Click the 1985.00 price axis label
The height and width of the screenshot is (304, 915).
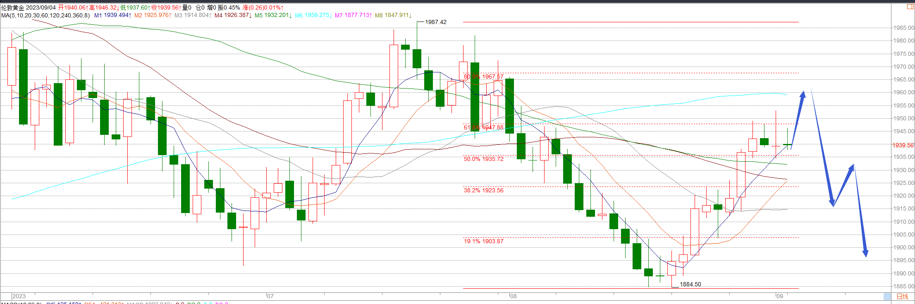tap(903, 28)
